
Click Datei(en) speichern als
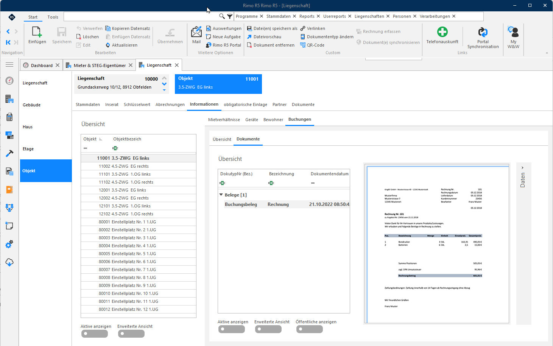click(x=272, y=28)
